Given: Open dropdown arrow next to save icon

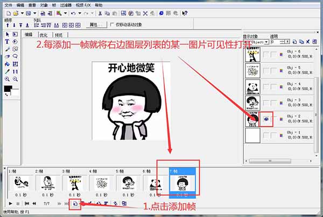Looking at the screenshot, I should (35, 13).
